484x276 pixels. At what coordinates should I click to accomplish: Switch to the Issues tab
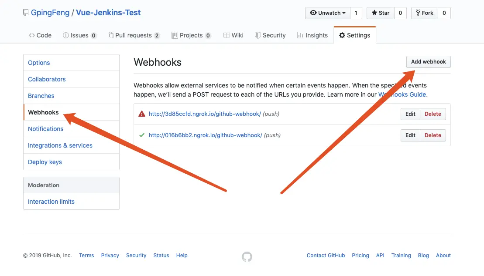tap(79, 35)
